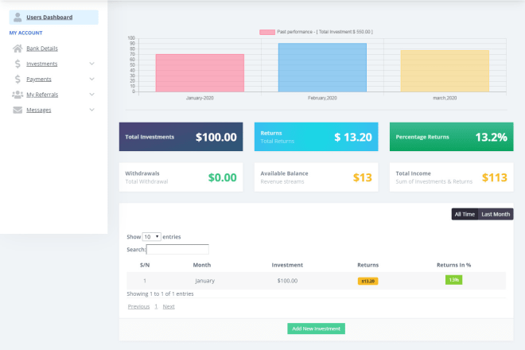Open the Show entries count dropdown
This screenshot has height=350, width=525.
tap(151, 237)
